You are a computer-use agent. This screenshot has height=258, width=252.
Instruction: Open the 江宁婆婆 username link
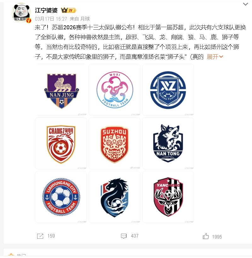click(x=46, y=10)
